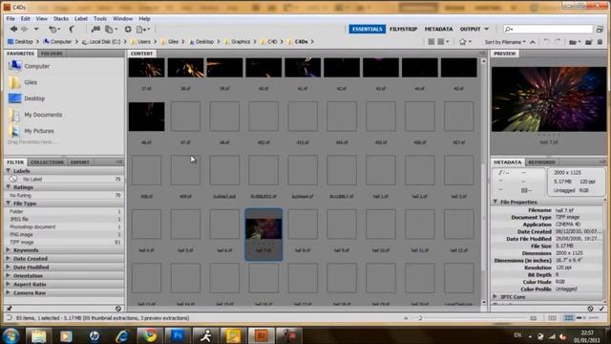Clear filter icon at Filter panel bottom
The image size is (611, 344).
tap(118, 309)
